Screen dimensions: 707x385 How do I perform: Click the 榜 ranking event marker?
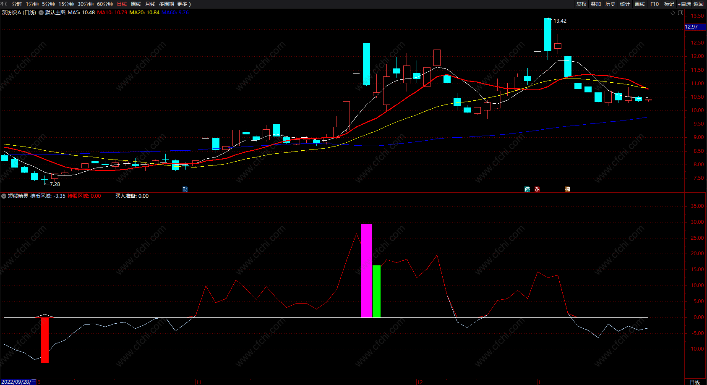tap(568, 189)
